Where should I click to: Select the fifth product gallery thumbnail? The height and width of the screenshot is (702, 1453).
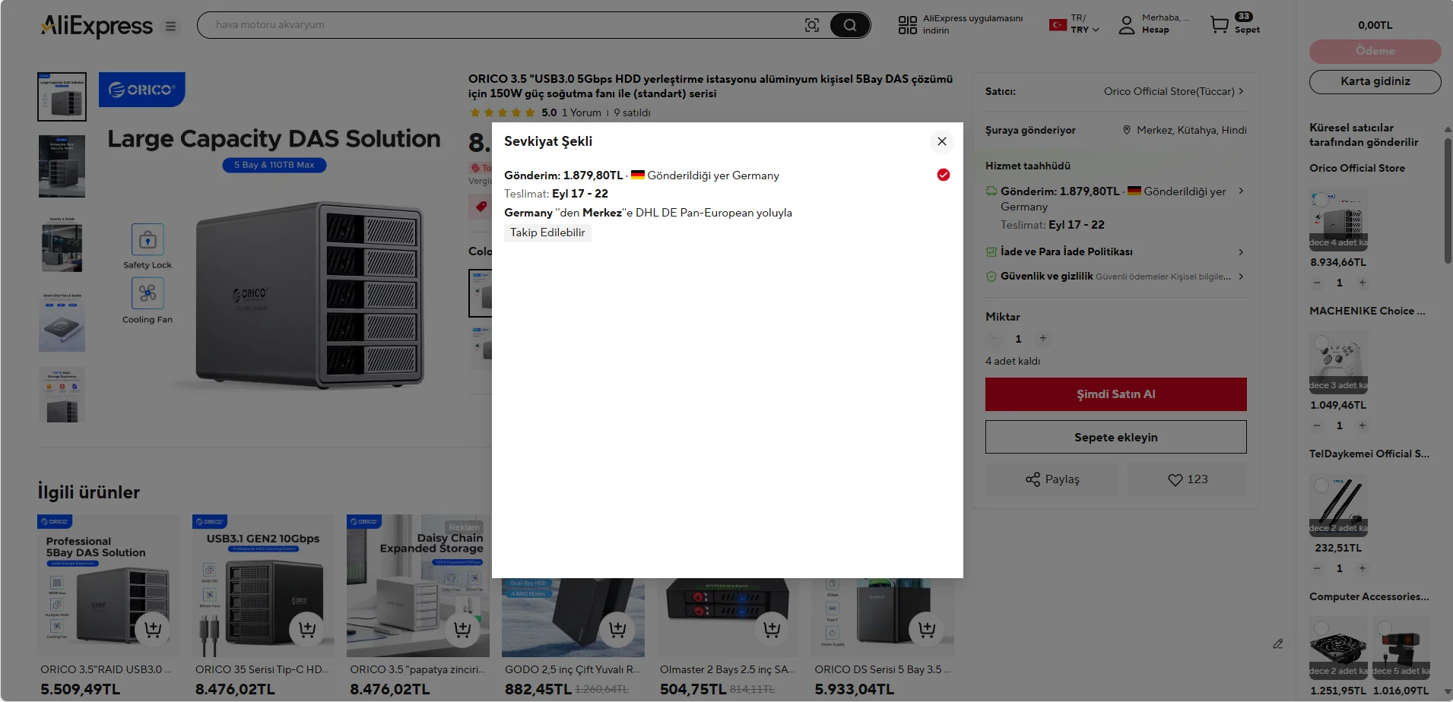pos(62,395)
